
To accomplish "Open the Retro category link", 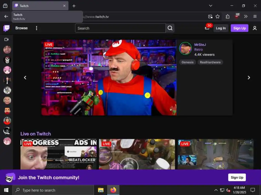I will (198, 50).
